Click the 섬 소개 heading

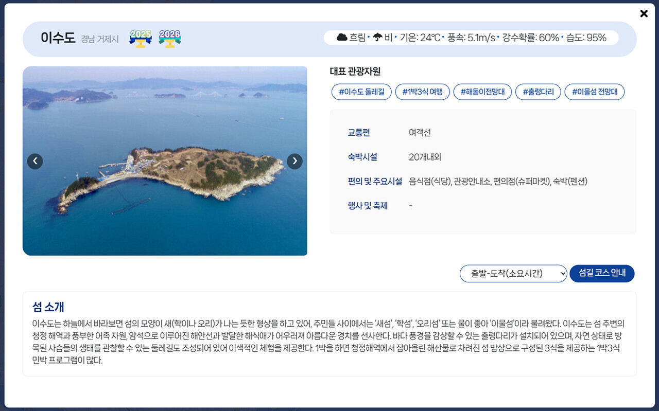pos(48,307)
